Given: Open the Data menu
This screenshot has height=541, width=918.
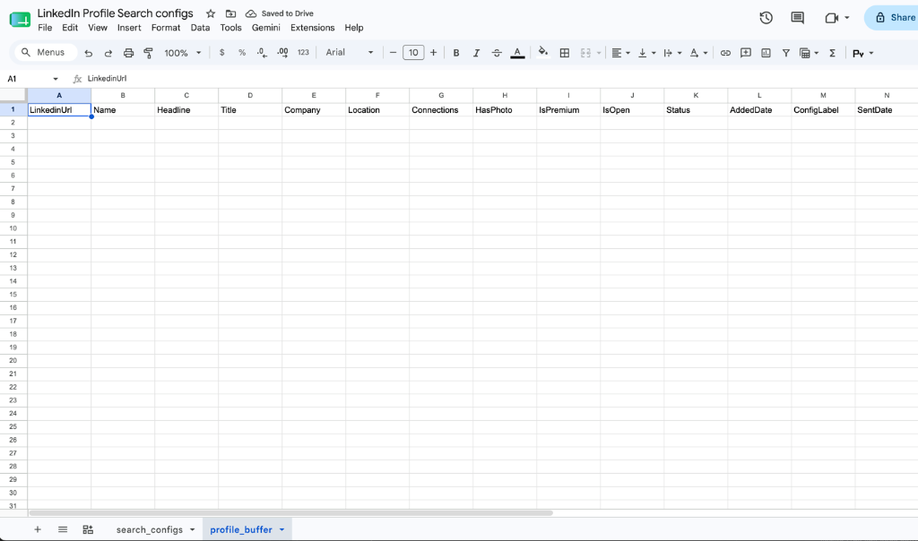Looking at the screenshot, I should (x=200, y=28).
